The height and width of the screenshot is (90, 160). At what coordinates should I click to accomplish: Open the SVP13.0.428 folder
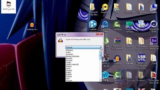pyautogui.click(x=129, y=7)
